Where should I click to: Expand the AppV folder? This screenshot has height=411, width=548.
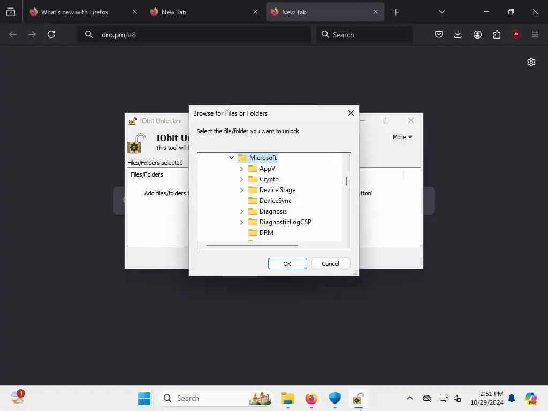click(x=241, y=169)
